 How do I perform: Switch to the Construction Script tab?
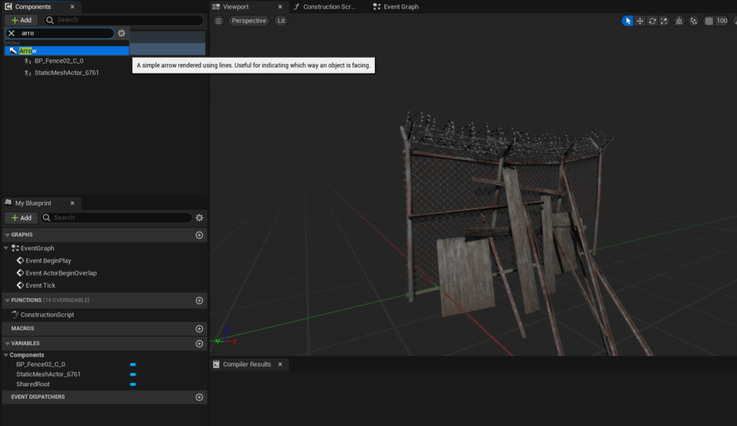click(x=327, y=6)
